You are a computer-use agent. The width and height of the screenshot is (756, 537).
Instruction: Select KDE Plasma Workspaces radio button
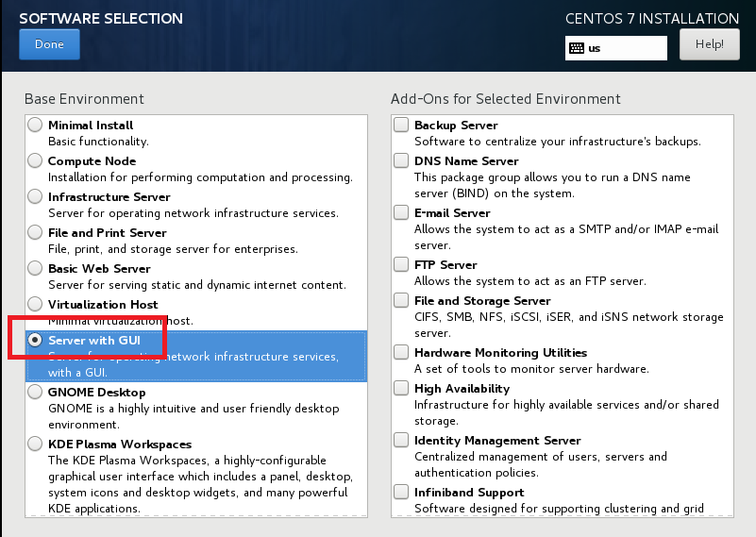[x=35, y=444]
